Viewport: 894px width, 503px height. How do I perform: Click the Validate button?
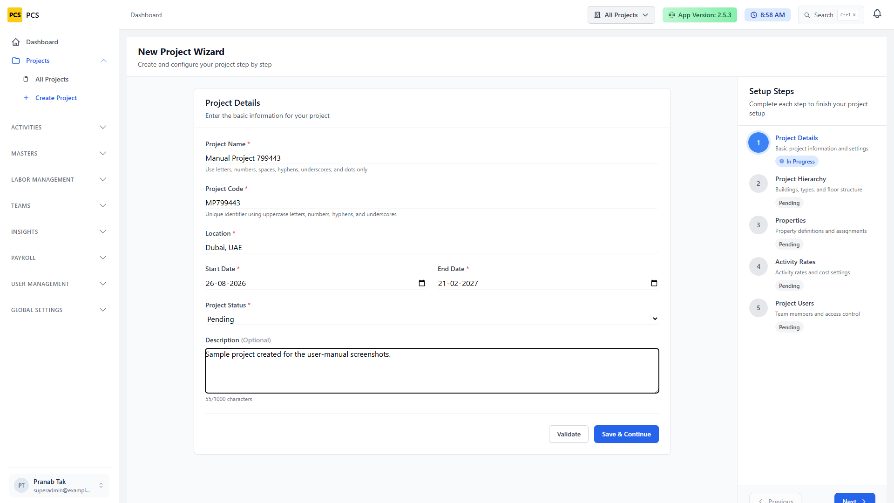(x=569, y=434)
